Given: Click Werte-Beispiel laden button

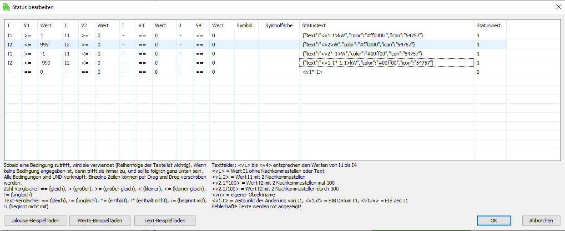Looking at the screenshot, I should click(100, 221).
